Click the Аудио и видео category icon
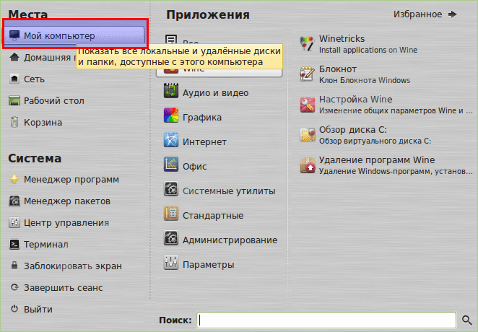478x332 pixels. (171, 90)
